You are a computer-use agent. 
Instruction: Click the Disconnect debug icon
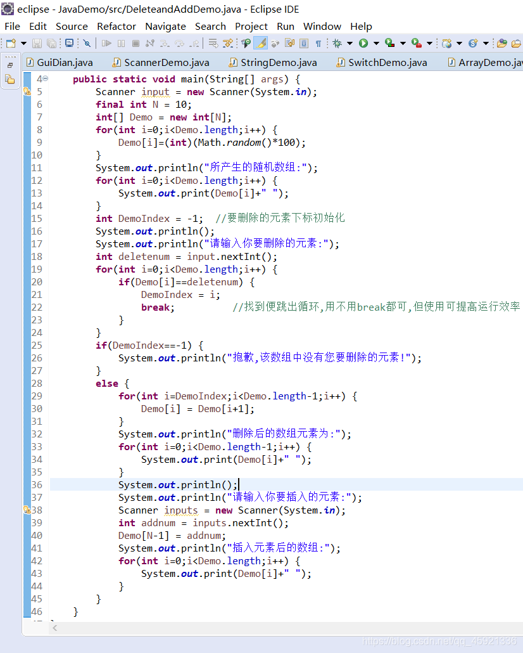150,43
